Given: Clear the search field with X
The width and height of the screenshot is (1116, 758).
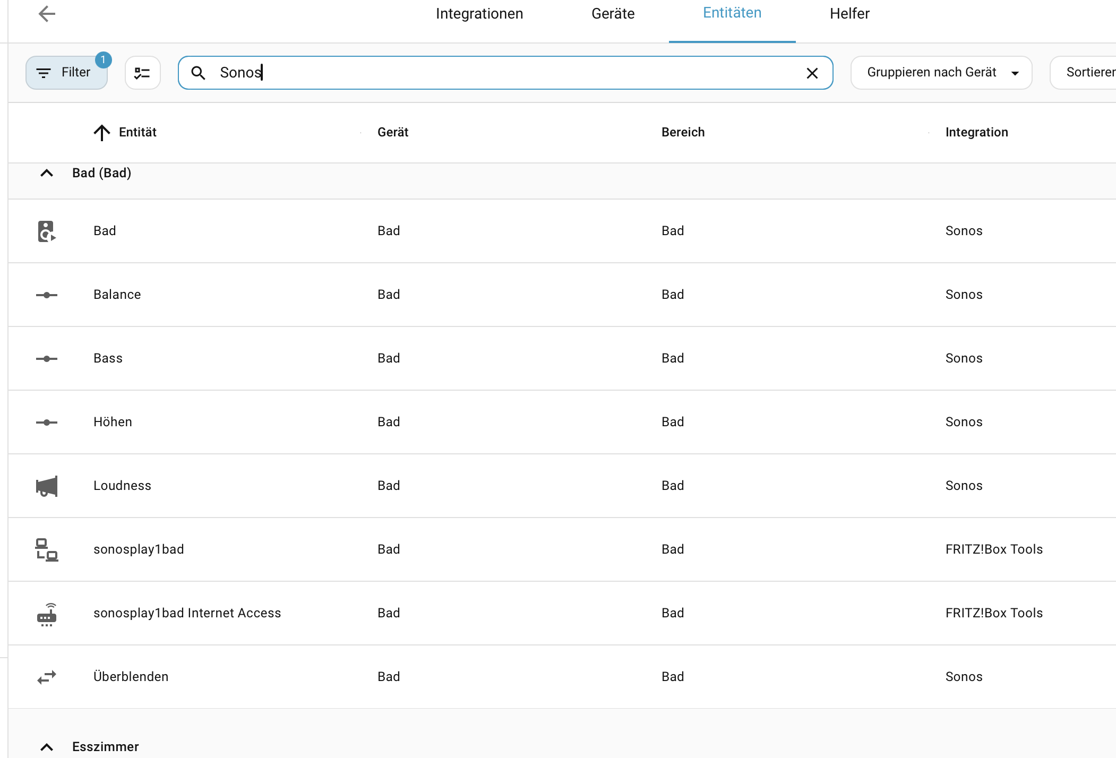Looking at the screenshot, I should coord(812,73).
